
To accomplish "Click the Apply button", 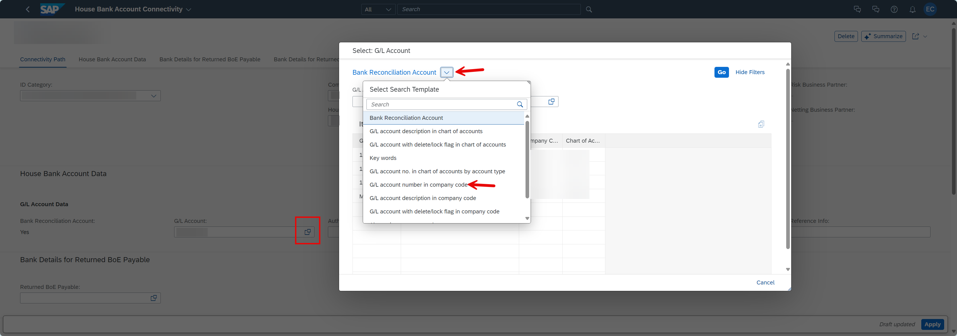I will coord(932,324).
